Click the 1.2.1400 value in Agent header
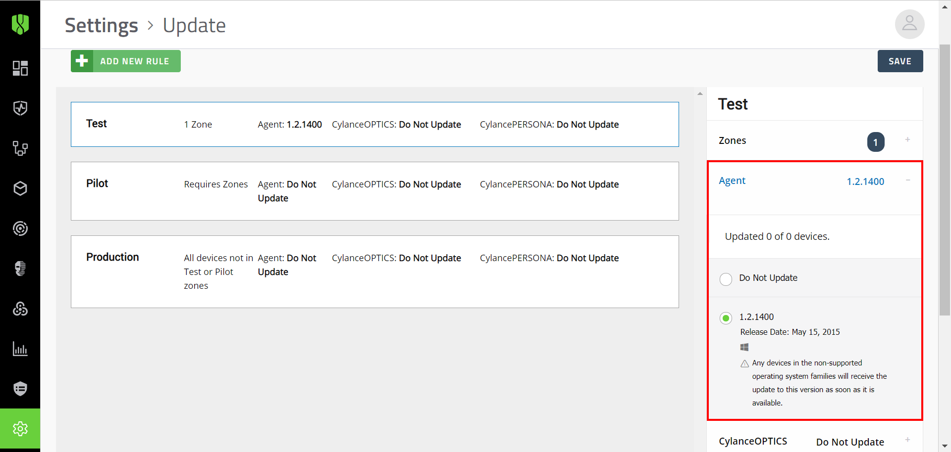 coord(865,181)
